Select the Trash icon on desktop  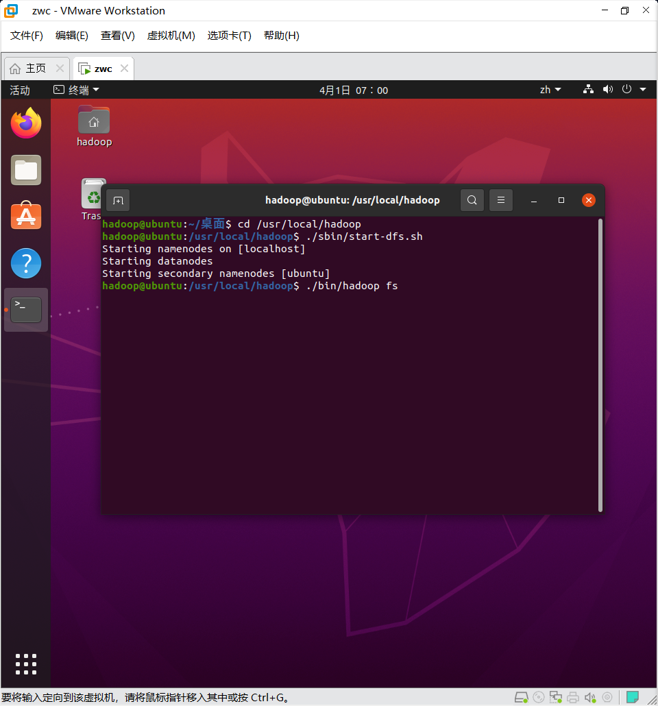coord(91,199)
